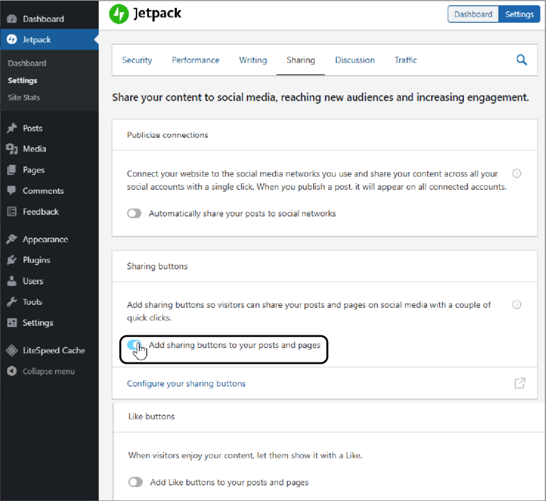Open the Performance tab
Image resolution: width=546 pixels, height=501 pixels.
click(x=196, y=60)
